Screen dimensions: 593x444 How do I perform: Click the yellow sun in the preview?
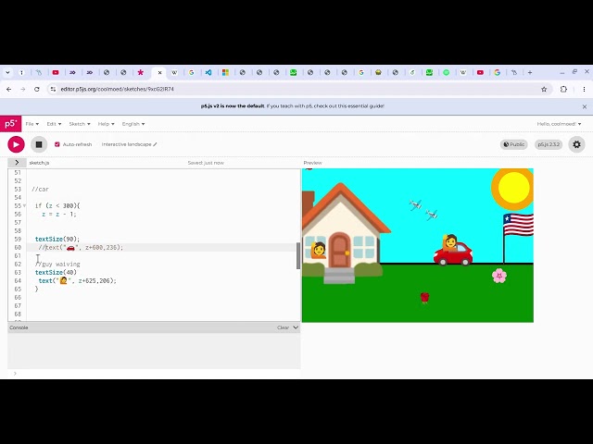[x=513, y=188]
